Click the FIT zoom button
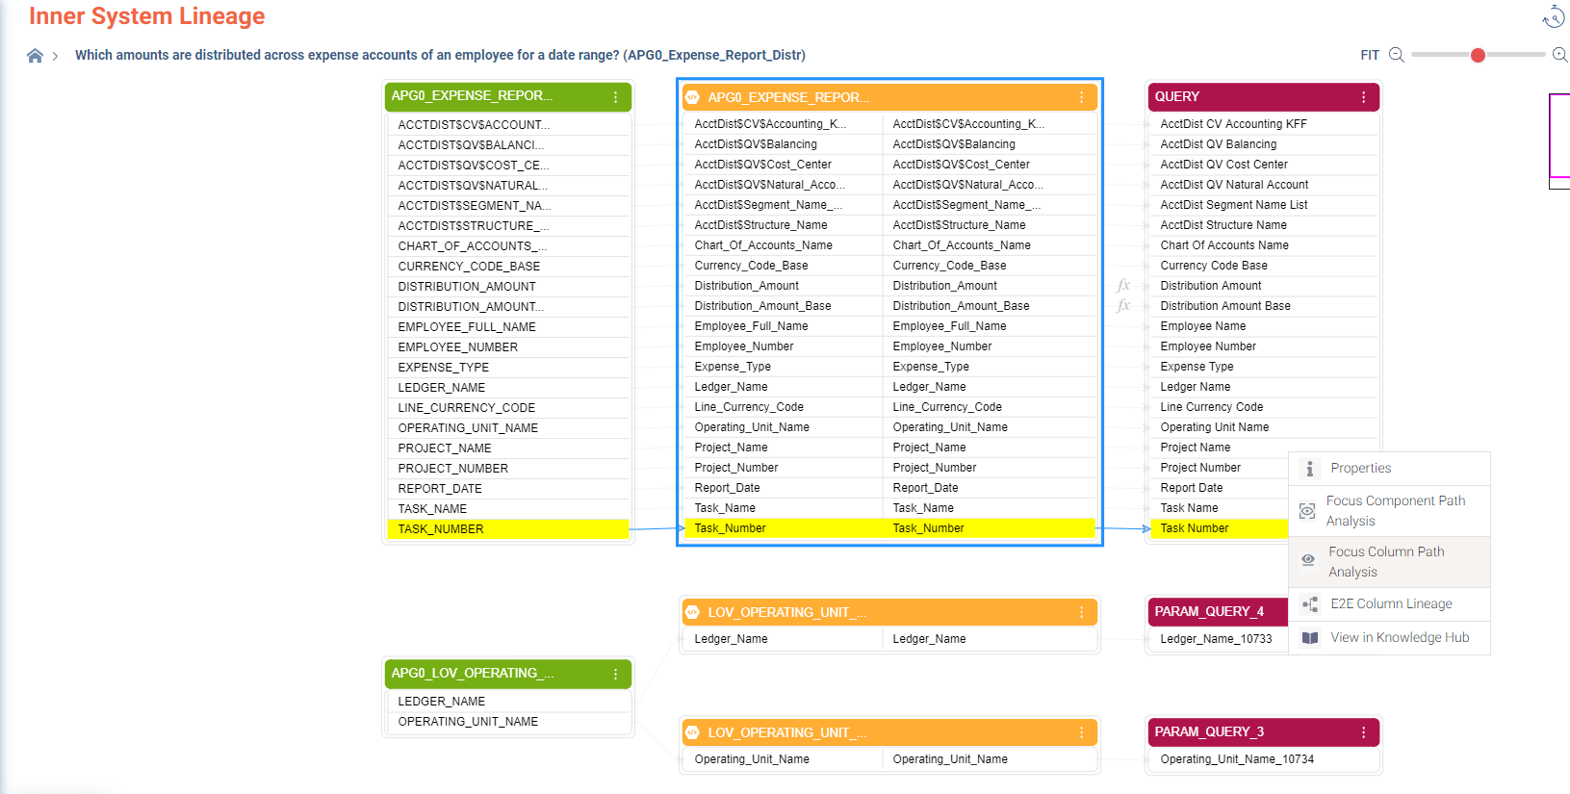The width and height of the screenshot is (1570, 794). (x=1369, y=56)
